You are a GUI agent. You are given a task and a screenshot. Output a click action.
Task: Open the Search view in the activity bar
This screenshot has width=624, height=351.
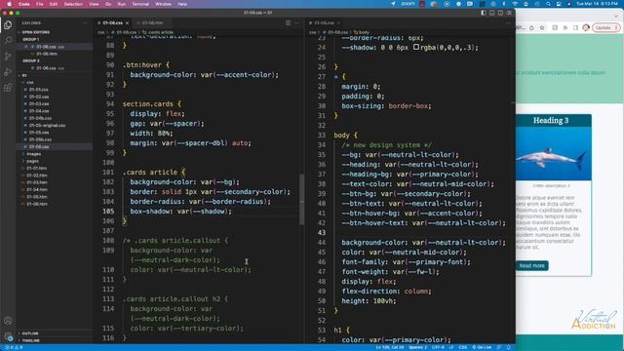(8, 40)
